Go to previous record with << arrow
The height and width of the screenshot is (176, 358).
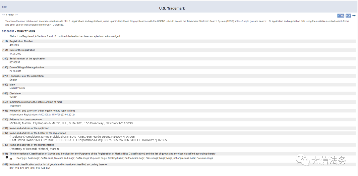(3, 15)
